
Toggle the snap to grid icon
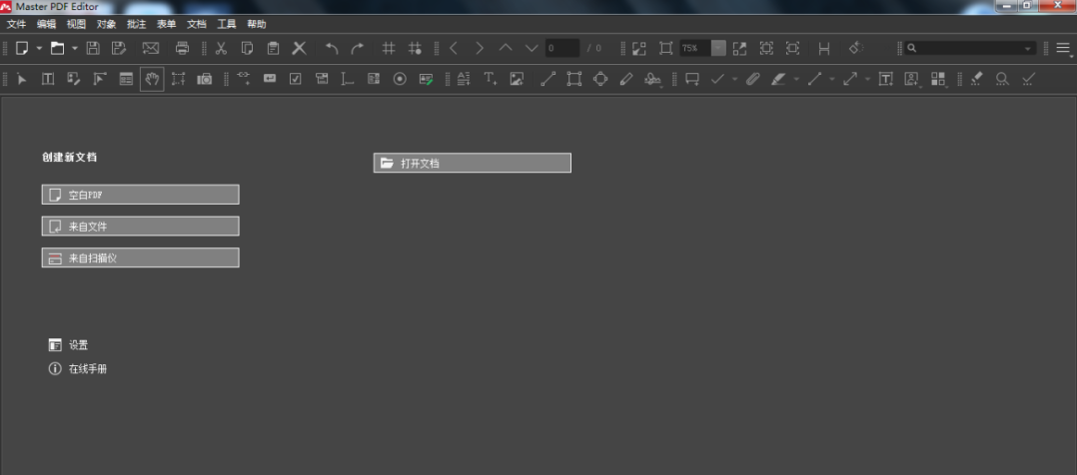(415, 48)
